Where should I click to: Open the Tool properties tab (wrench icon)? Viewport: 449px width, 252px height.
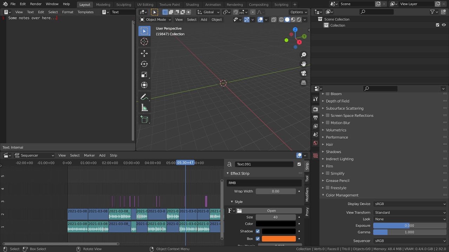point(315,99)
